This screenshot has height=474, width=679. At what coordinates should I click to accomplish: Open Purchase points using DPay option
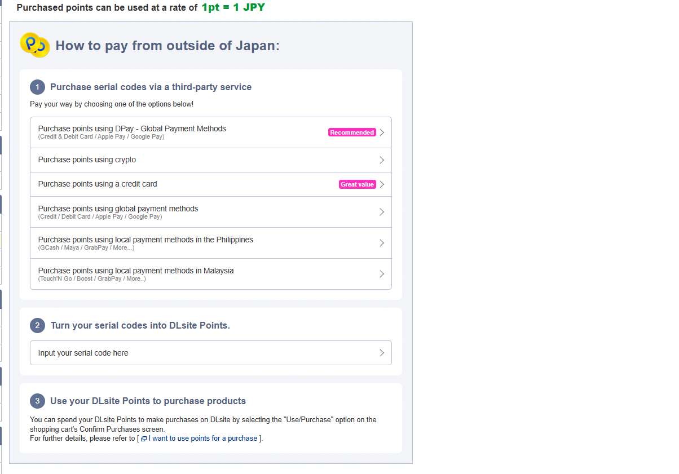click(x=211, y=132)
